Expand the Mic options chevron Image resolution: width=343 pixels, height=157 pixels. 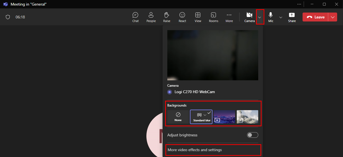281,17
